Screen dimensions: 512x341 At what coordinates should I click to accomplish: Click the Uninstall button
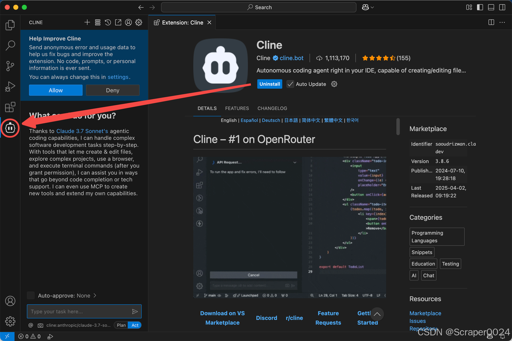tap(270, 84)
